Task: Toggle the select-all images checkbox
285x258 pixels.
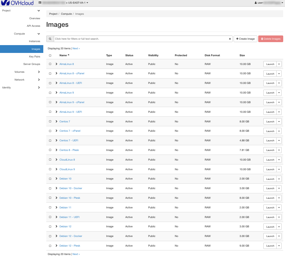Action: coord(50,55)
